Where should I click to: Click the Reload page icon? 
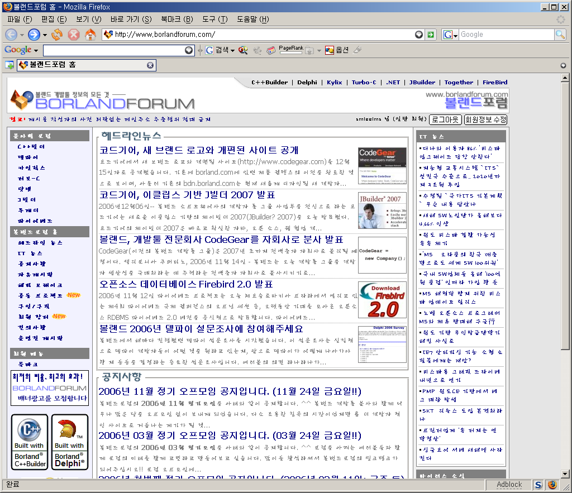[x=57, y=35]
